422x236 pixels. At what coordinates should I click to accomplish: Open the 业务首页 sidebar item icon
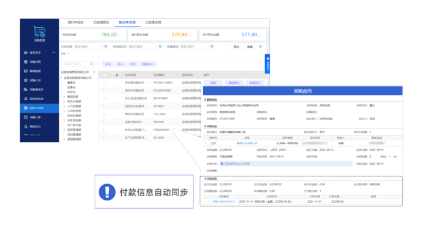pyautogui.click(x=26, y=53)
